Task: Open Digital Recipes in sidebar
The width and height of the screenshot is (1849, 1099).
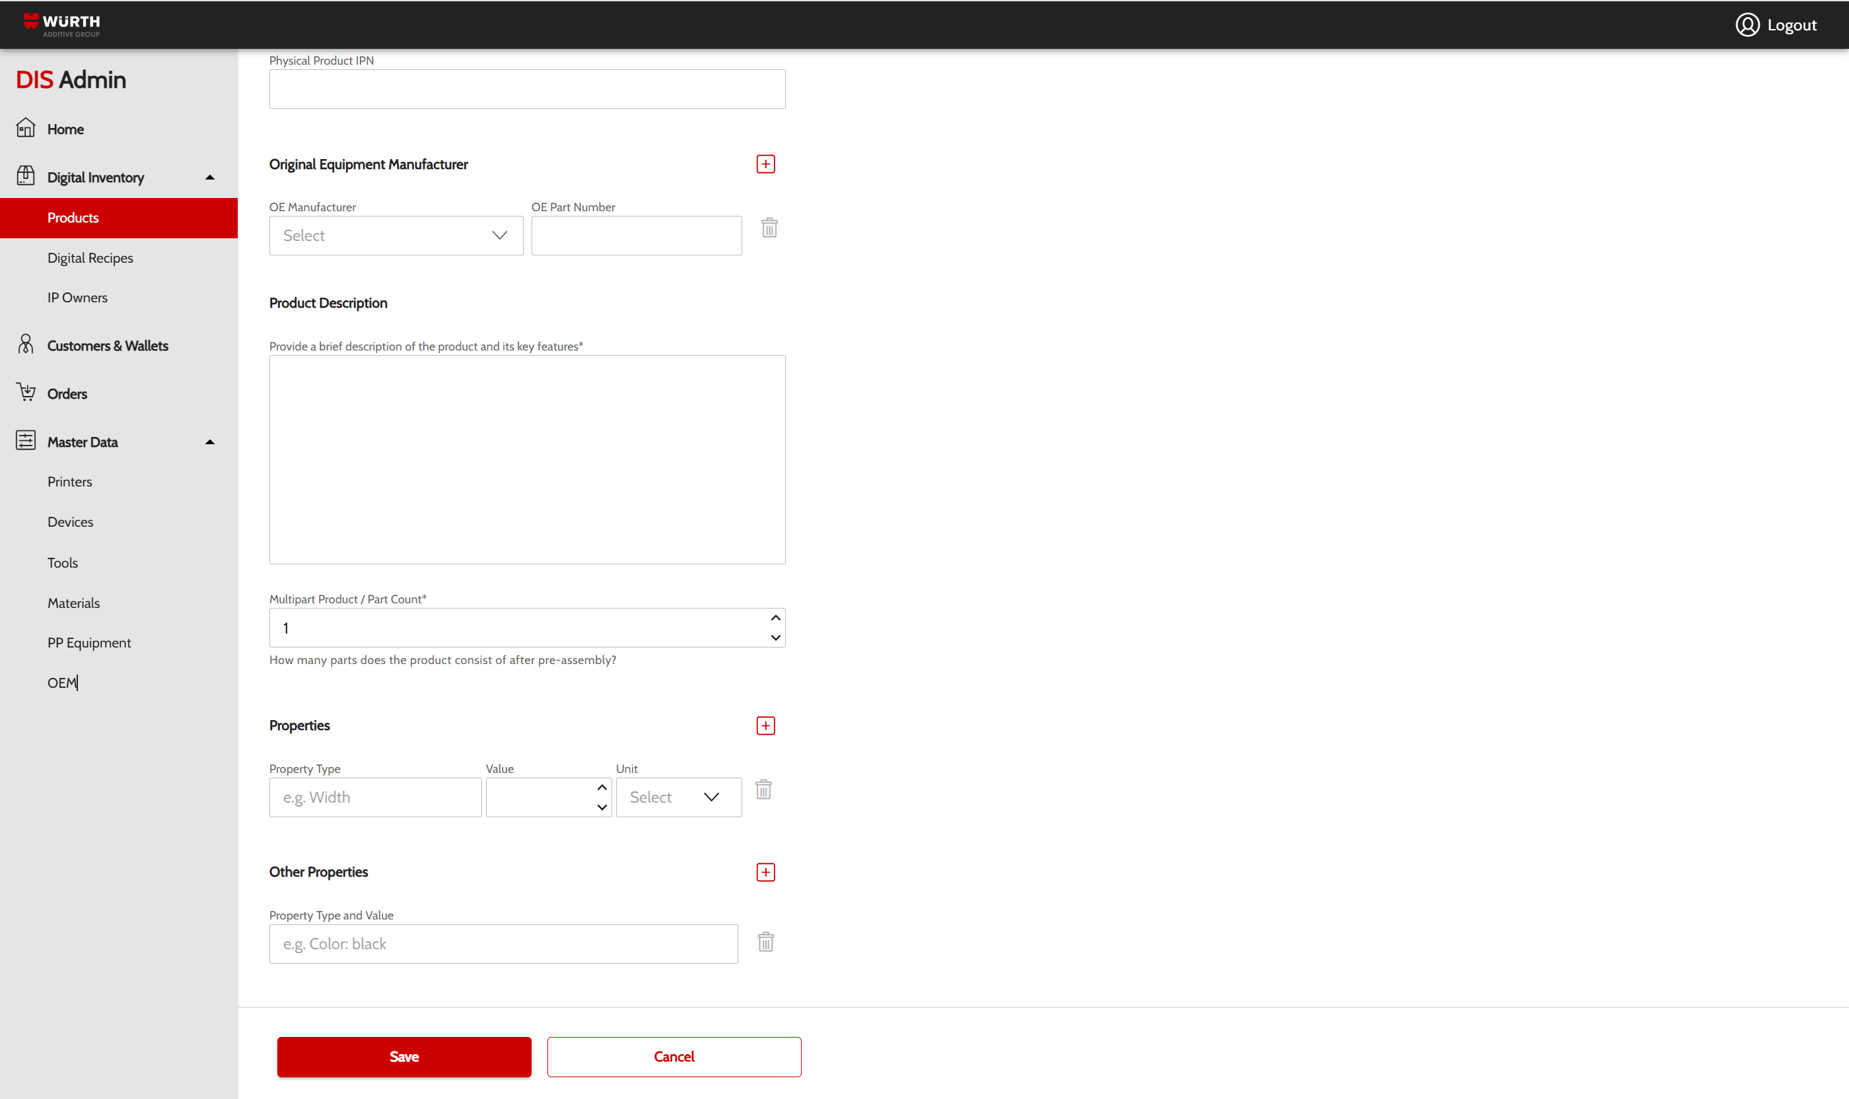Action: 90,257
